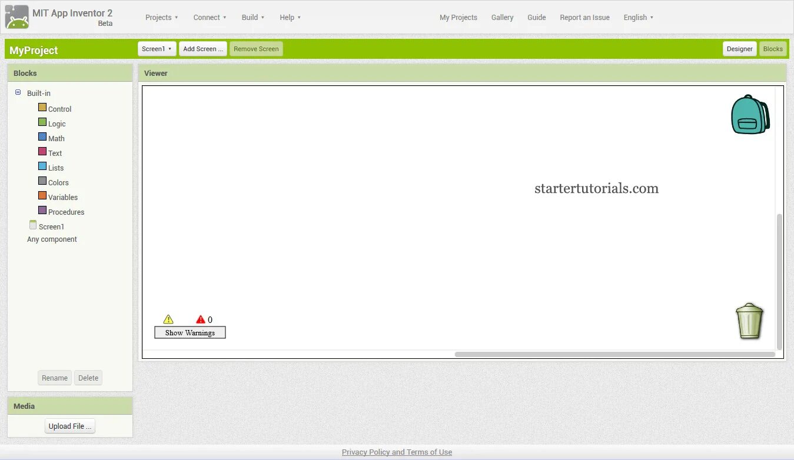Click the Upload File button
Screen dimensions: 794x460
point(70,426)
